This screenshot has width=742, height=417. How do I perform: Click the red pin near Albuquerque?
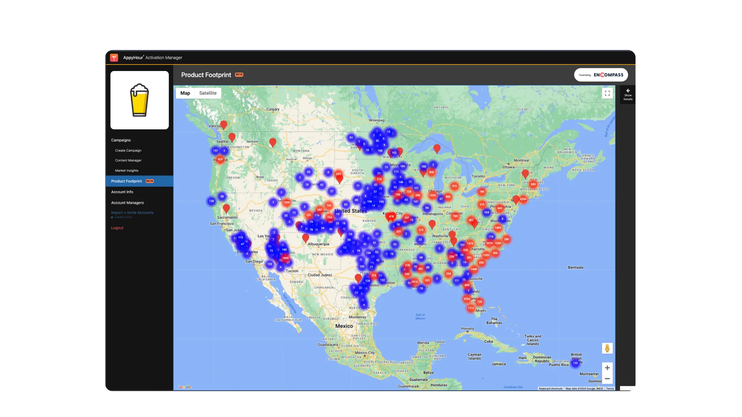305,238
